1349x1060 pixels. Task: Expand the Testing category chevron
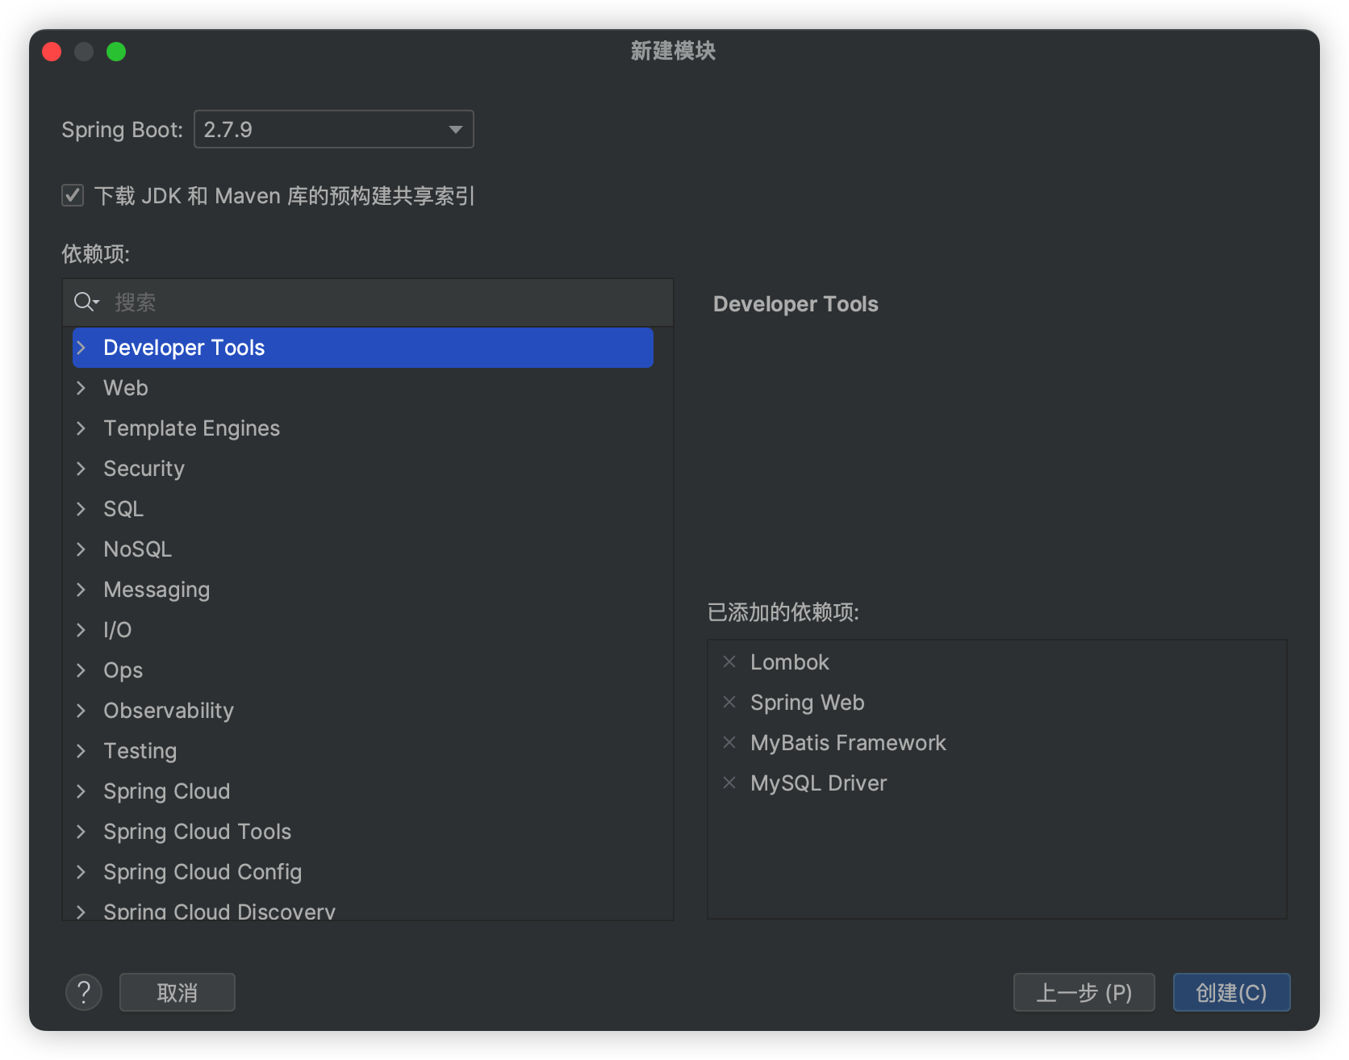click(81, 751)
